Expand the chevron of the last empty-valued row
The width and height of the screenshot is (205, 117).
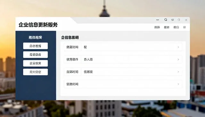(x=178, y=84)
